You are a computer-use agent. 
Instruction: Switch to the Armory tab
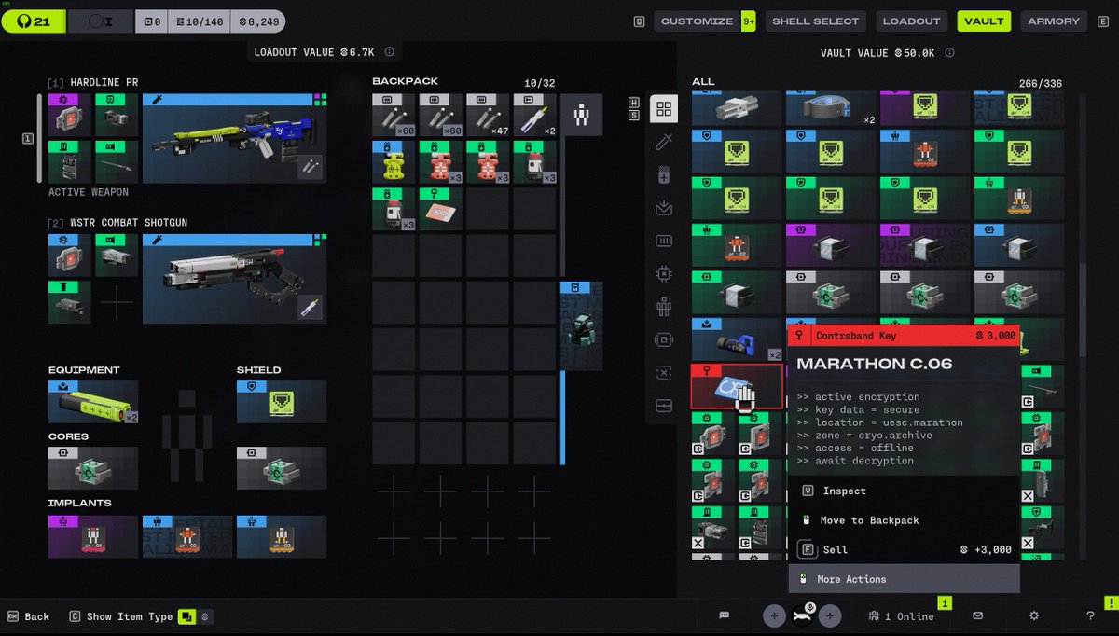coord(1054,21)
